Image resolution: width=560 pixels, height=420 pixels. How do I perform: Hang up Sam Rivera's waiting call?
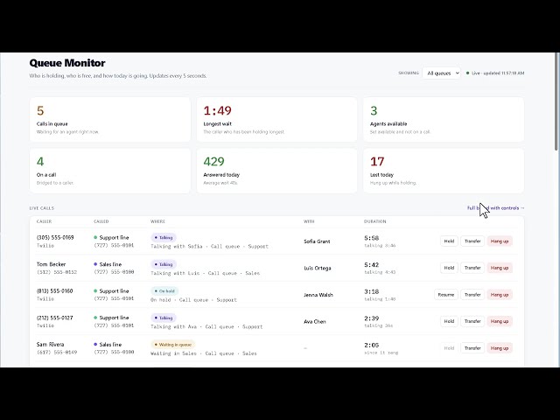[x=500, y=348]
